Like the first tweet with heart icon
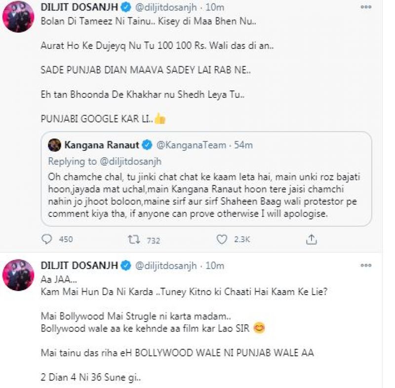Screen dimensions: 395x388 point(222,239)
